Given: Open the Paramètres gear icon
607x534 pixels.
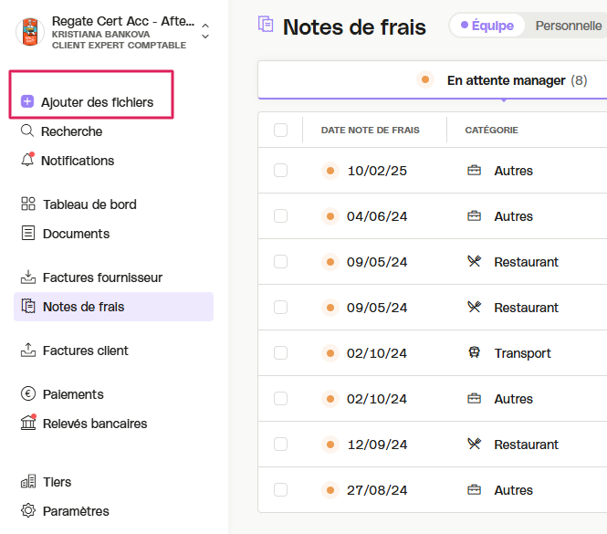Looking at the screenshot, I should (28, 510).
